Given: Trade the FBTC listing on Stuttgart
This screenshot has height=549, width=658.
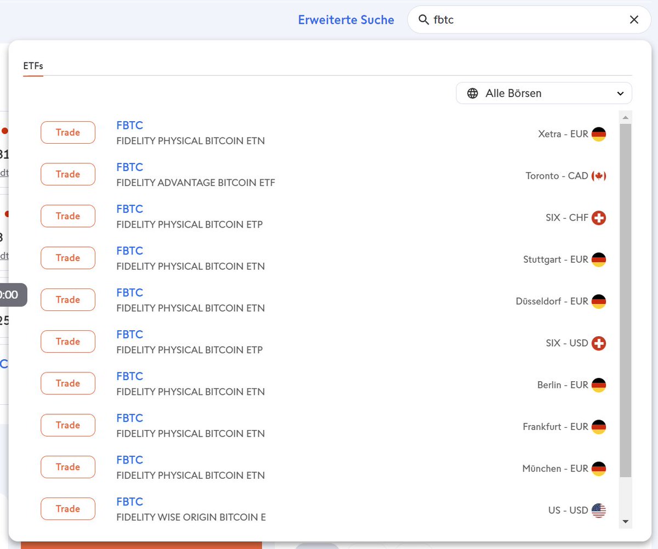Looking at the screenshot, I should (68, 258).
